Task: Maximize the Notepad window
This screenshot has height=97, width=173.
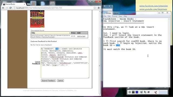Action: tap(163, 13)
